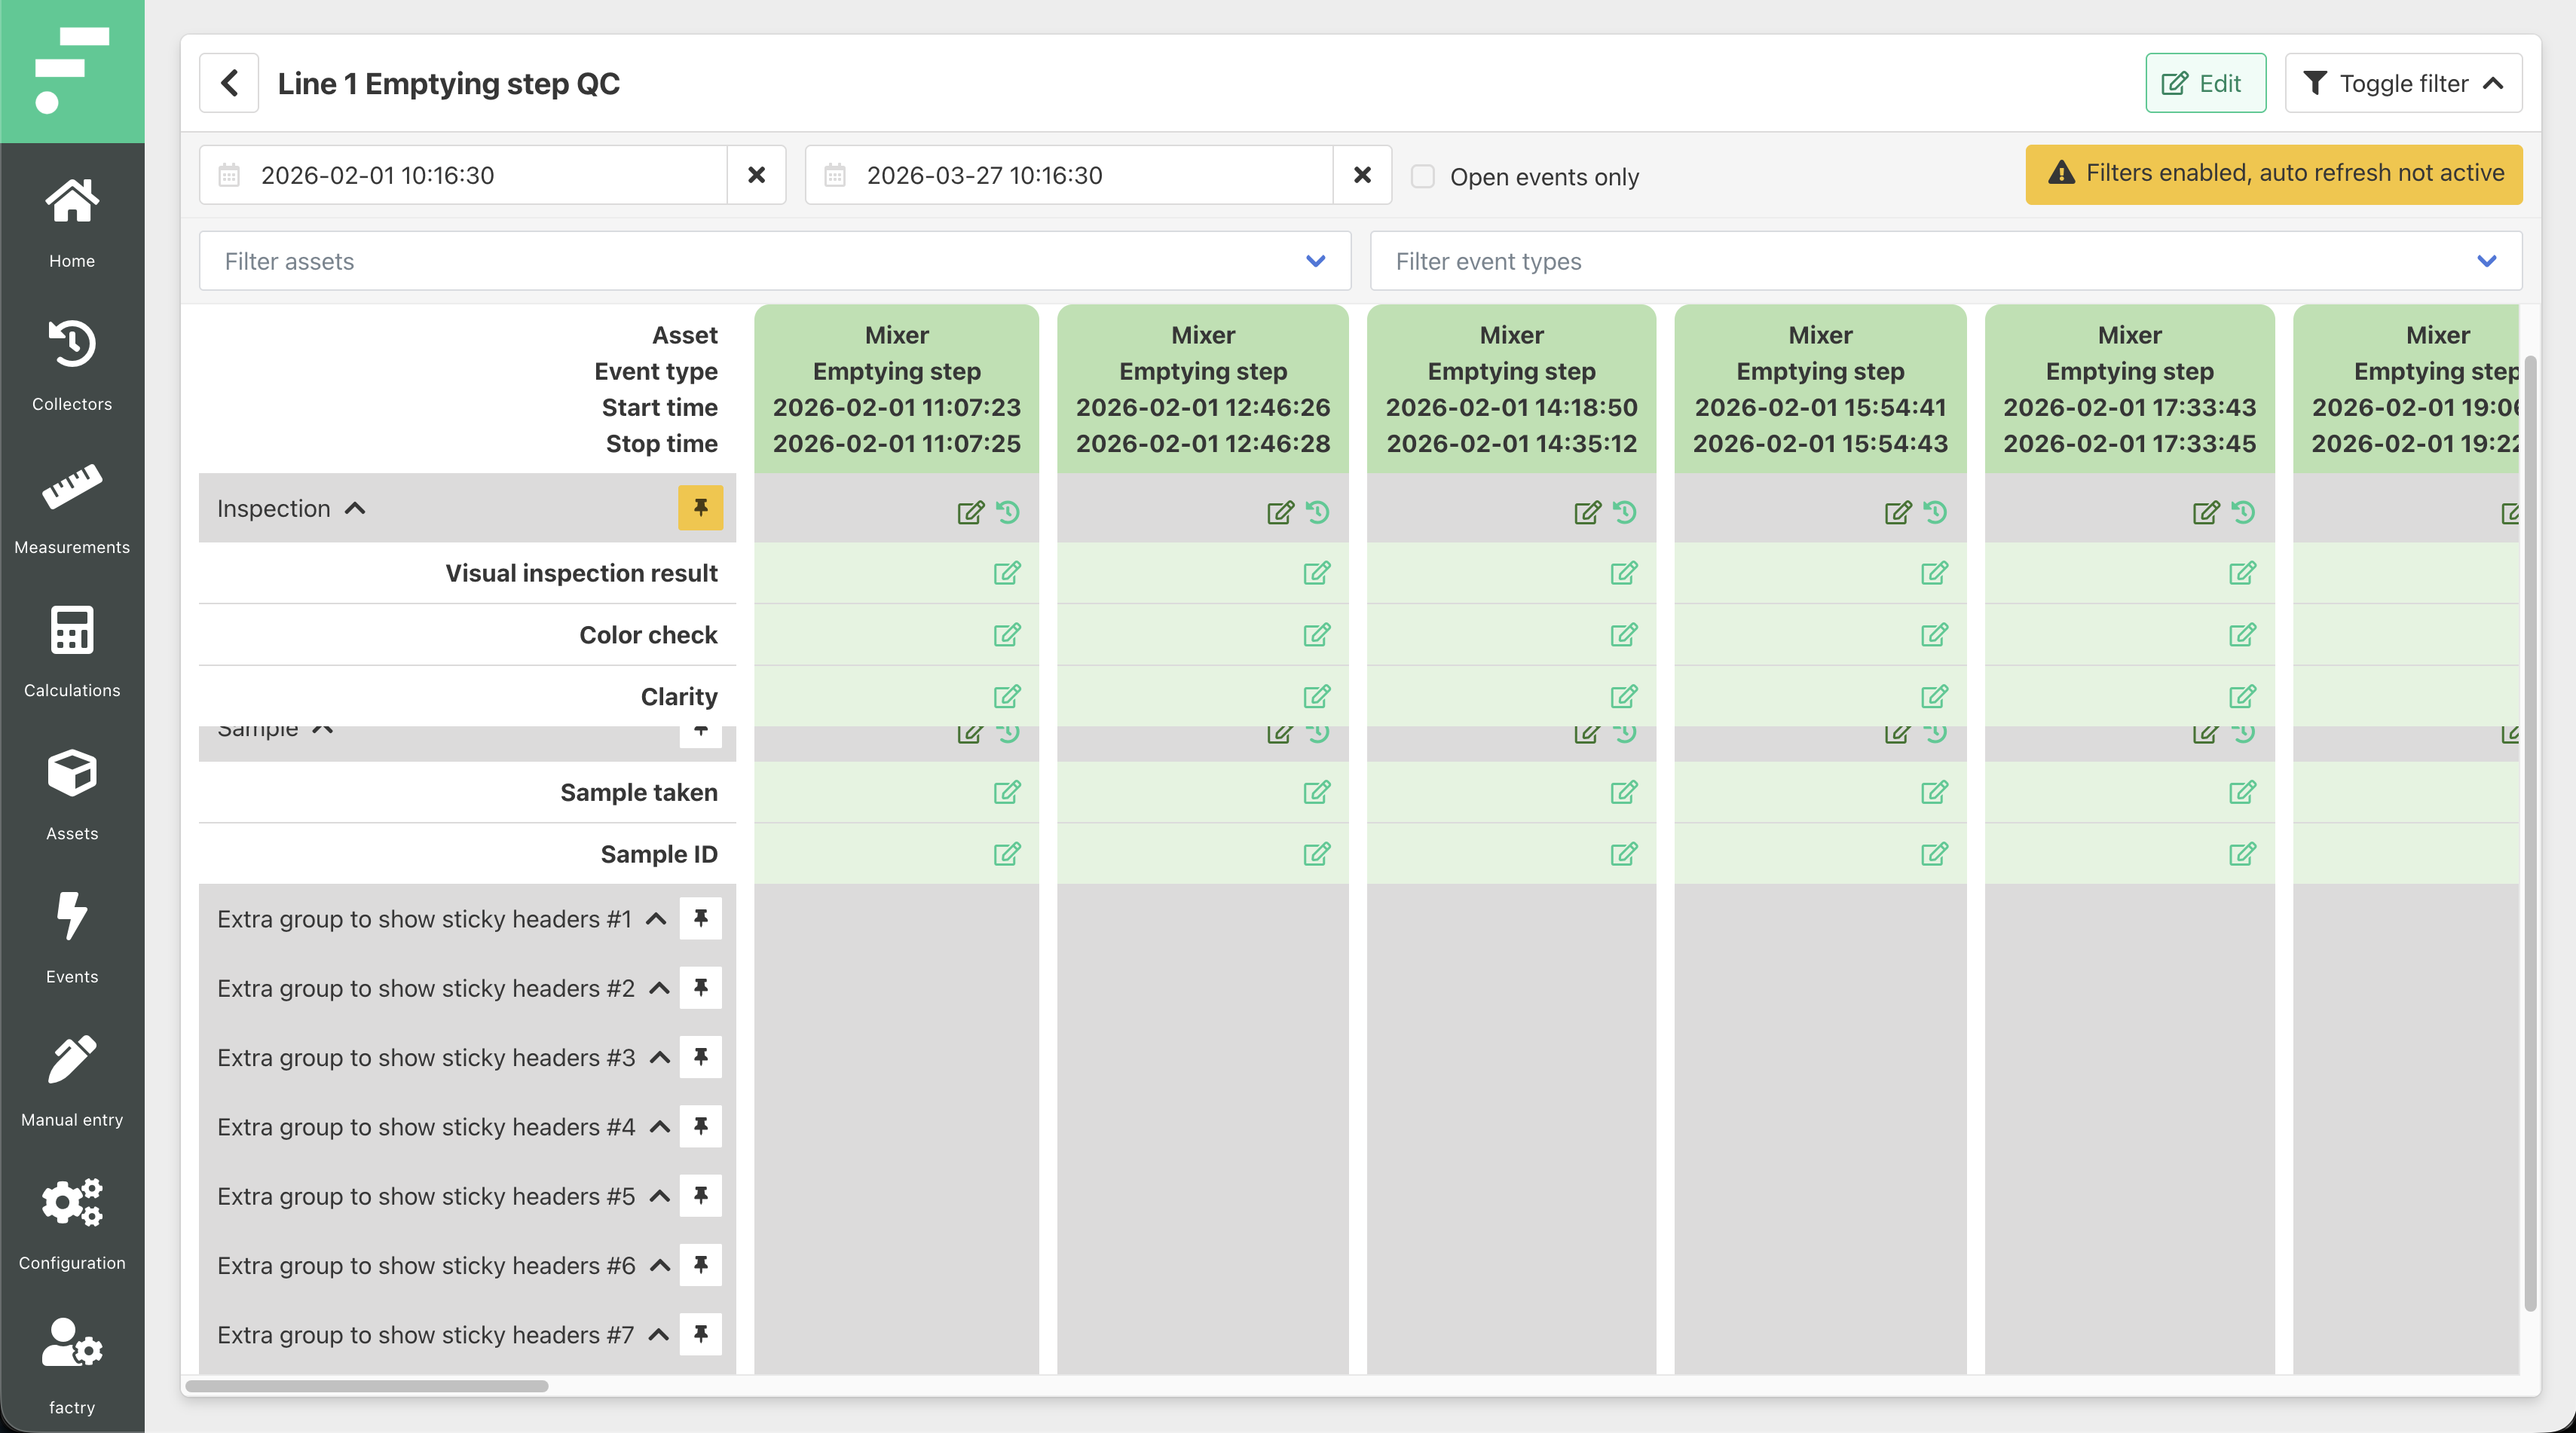2576x1433 pixels.
Task: Open the Configuration menu item
Action: (72, 1203)
